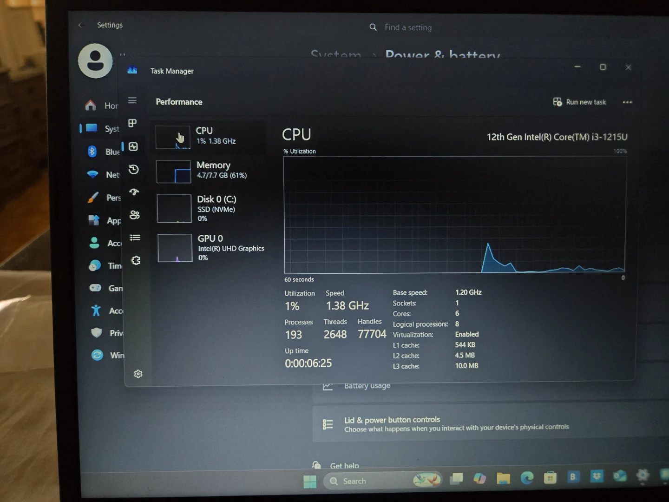Open Services puzzle icon in Task Manager

coord(136,260)
